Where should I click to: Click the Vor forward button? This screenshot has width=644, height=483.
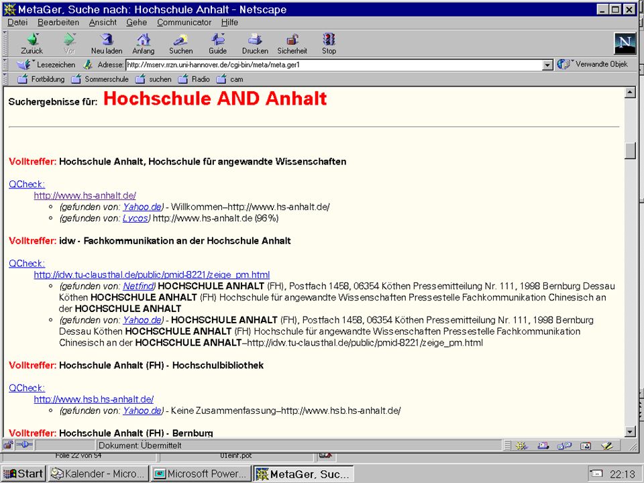pyautogui.click(x=69, y=44)
